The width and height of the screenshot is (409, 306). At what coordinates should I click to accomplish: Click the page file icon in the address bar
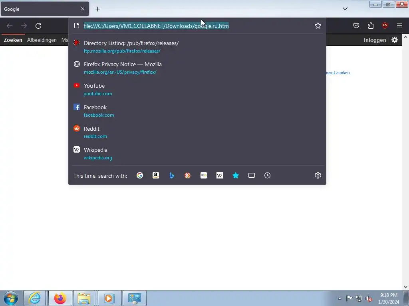76,25
